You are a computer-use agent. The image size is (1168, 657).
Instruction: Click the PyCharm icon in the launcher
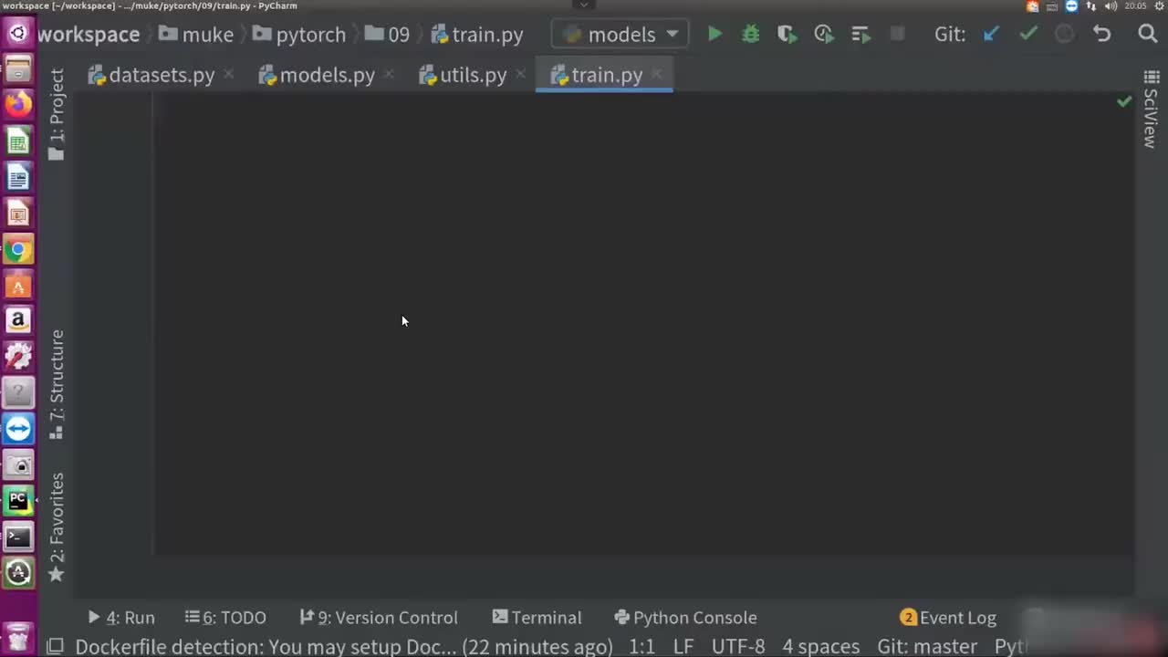(x=18, y=501)
